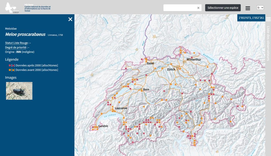This screenshot has width=271, height=156.
Task: Clear the species search field with X
Action: point(198,8)
